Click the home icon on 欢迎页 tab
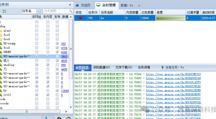The image size is (216, 119). tap(77, 5)
